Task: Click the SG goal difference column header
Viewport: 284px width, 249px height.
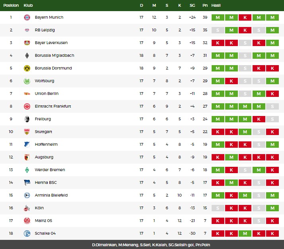Action: [x=192, y=6]
